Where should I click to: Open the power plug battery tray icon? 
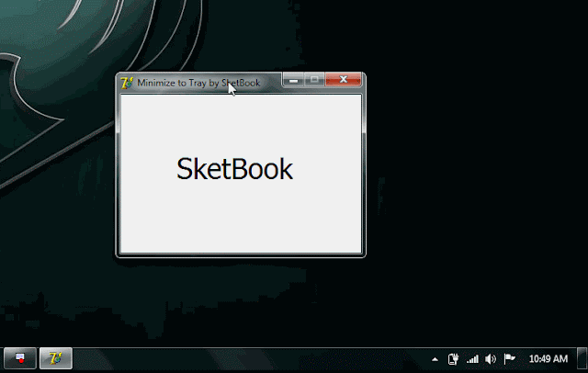(x=453, y=359)
